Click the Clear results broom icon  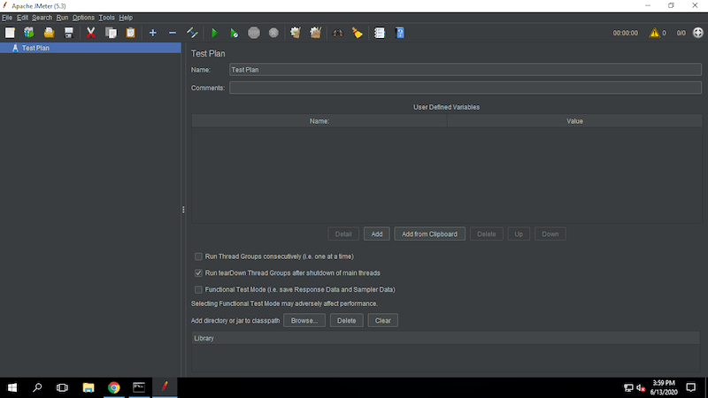pyautogui.click(x=296, y=33)
